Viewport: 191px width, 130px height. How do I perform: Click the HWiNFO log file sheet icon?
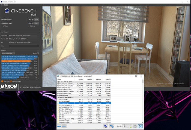(x=130, y=126)
